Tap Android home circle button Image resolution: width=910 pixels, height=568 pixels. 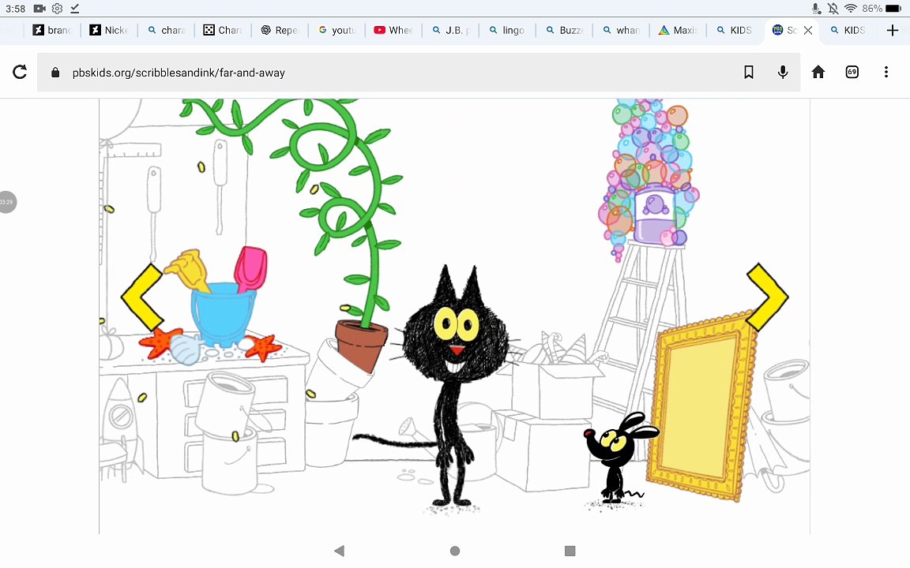(x=455, y=551)
